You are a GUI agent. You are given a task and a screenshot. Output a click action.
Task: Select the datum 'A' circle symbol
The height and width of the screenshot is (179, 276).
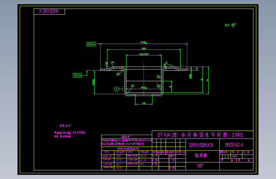[116, 89]
